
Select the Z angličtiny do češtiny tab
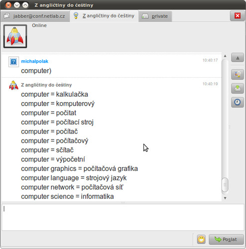tap(105, 16)
